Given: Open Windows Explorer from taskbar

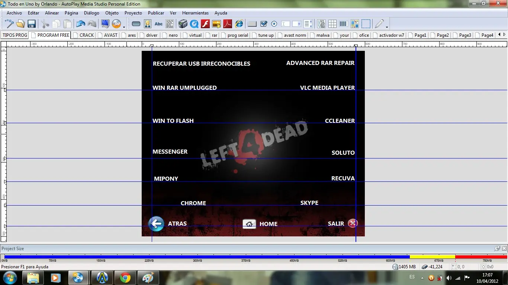Looking at the screenshot, I should pyautogui.click(x=33, y=278).
